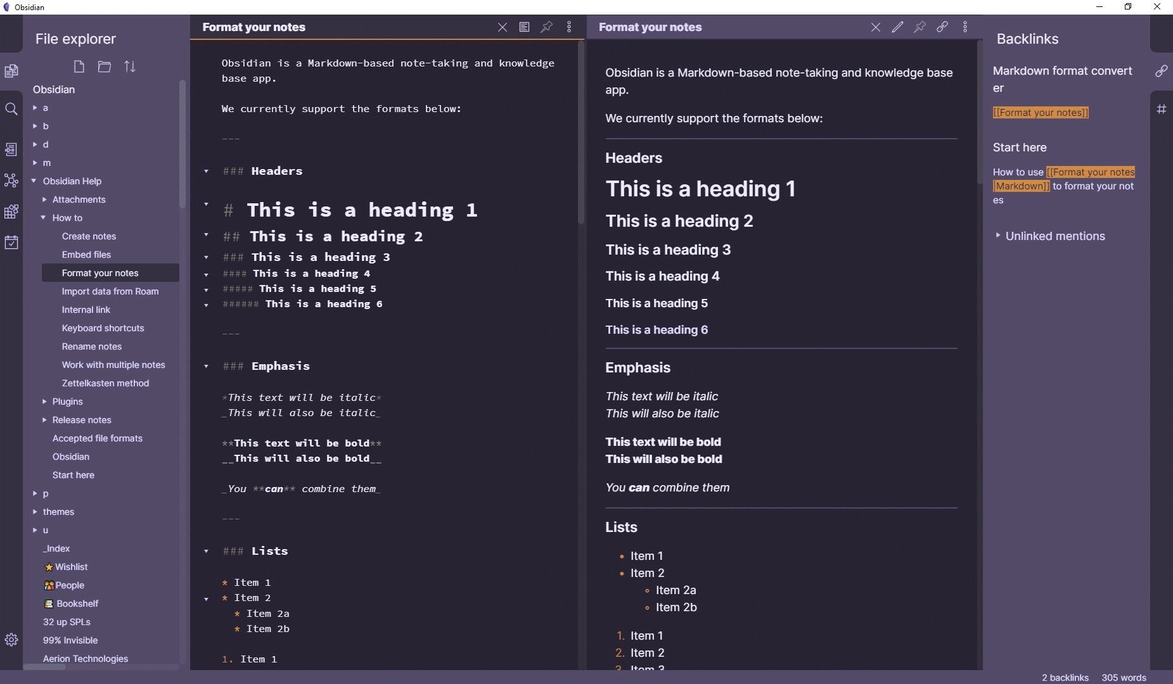Switch right pane to edit mode with pencil
Screen dimensions: 1173x684
pyautogui.click(x=897, y=27)
